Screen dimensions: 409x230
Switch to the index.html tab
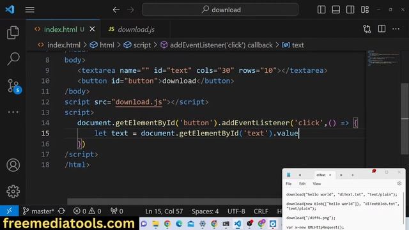(x=60, y=29)
